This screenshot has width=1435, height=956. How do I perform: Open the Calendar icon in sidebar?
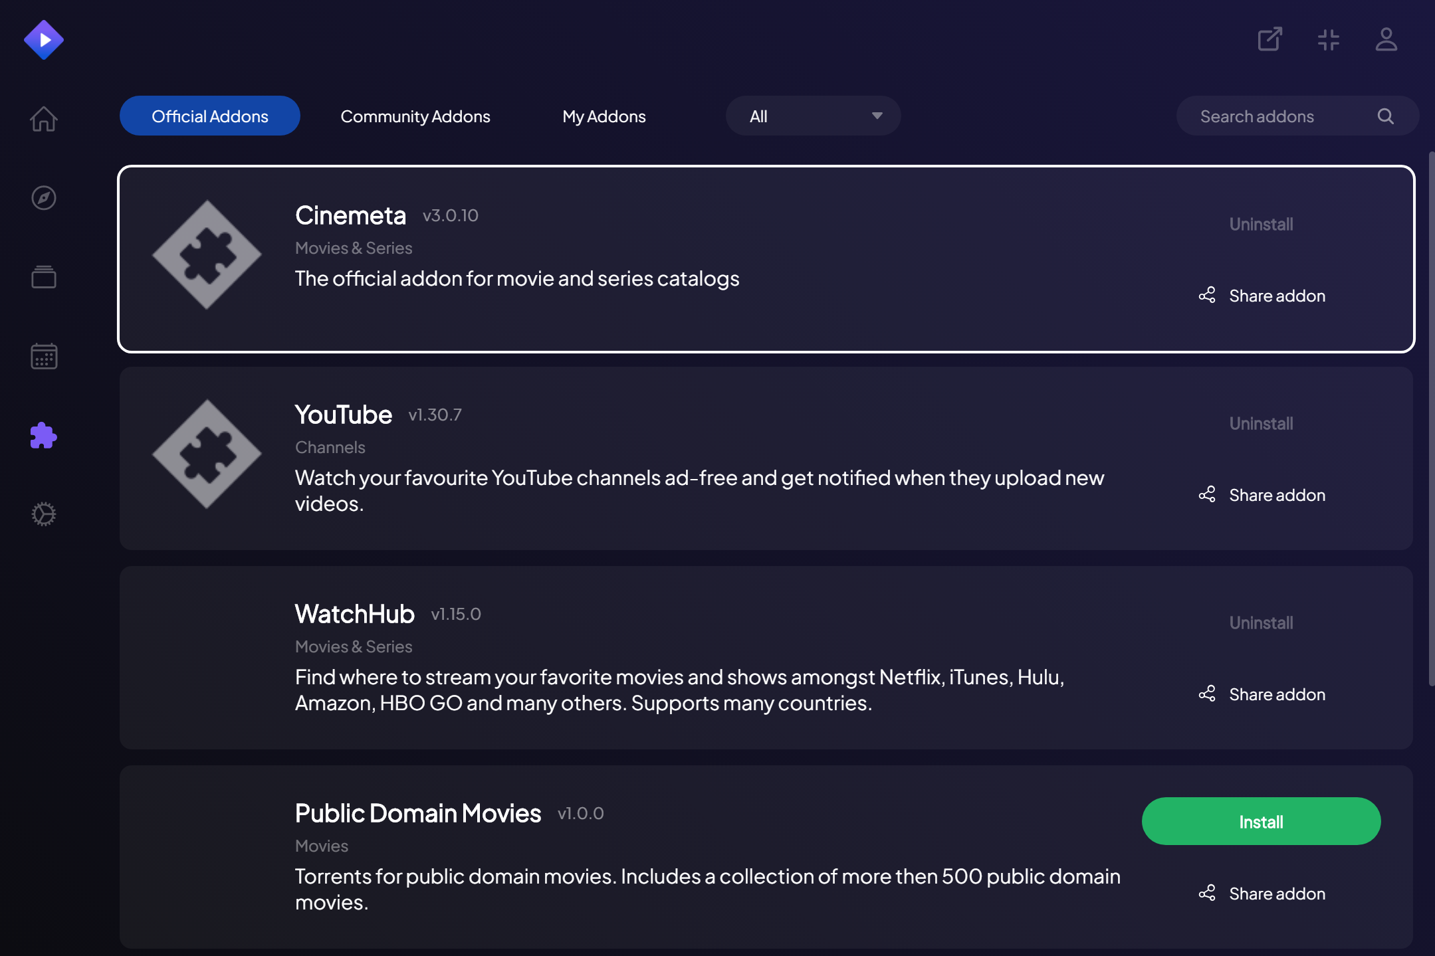point(44,356)
